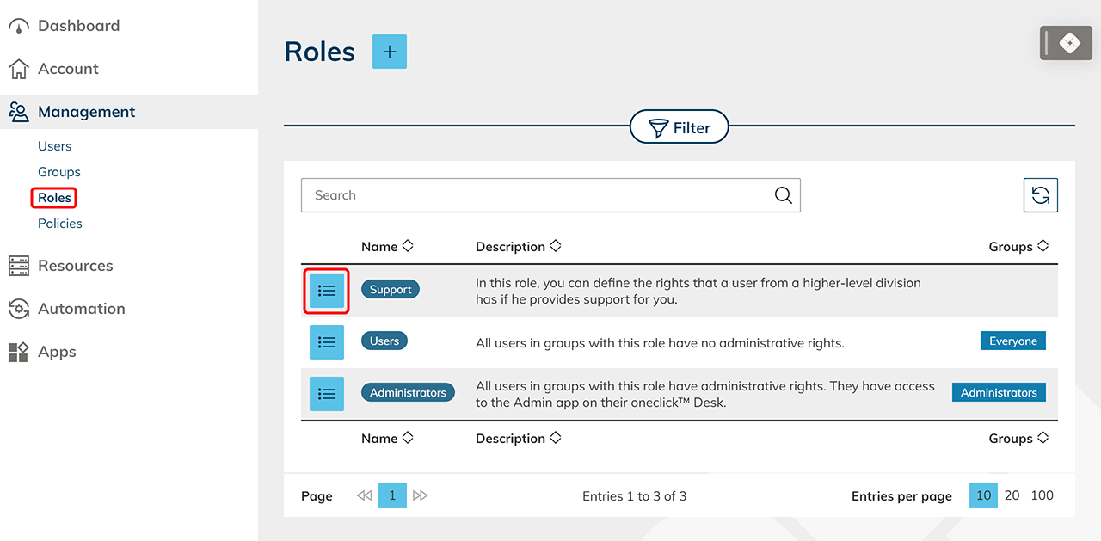The image size is (1101, 541).
Task: Click the search magnifier icon
Action: pyautogui.click(x=783, y=195)
